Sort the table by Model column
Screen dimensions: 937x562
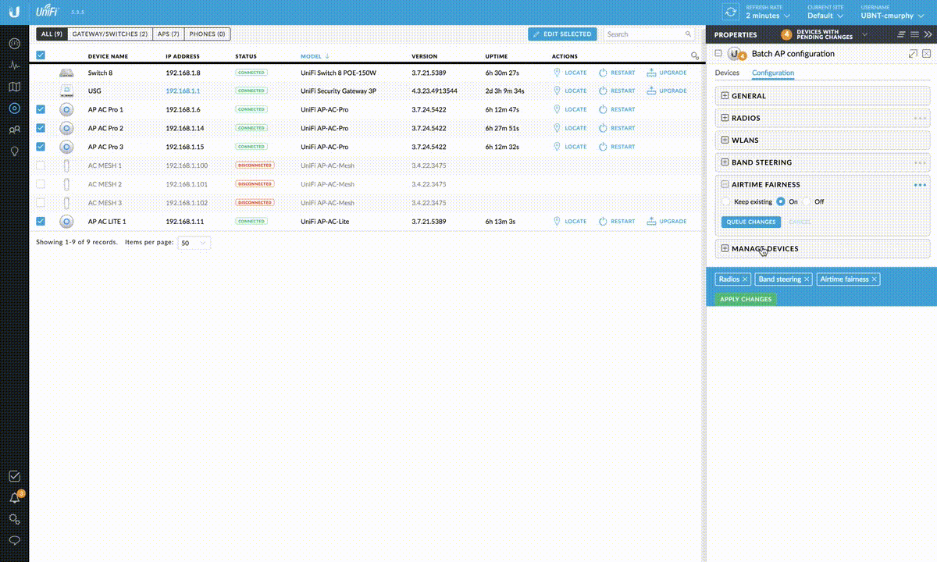314,56
